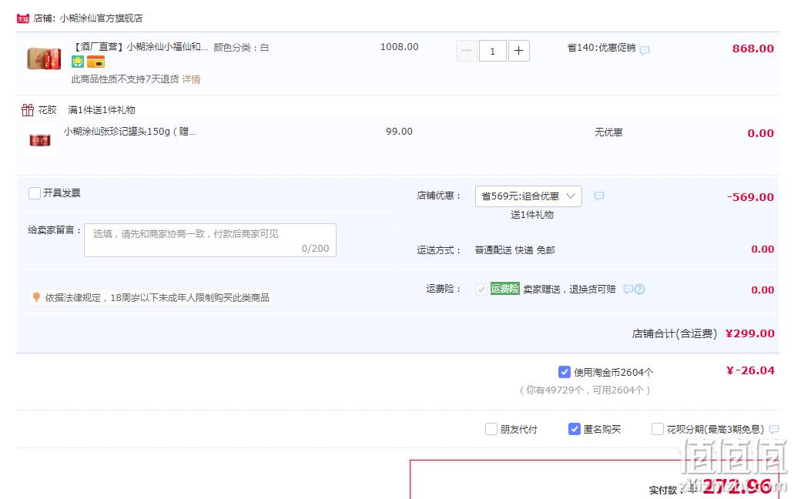Click the ¥-26.04 gold coin deduction
The height and width of the screenshot is (499, 794).
[x=750, y=370]
